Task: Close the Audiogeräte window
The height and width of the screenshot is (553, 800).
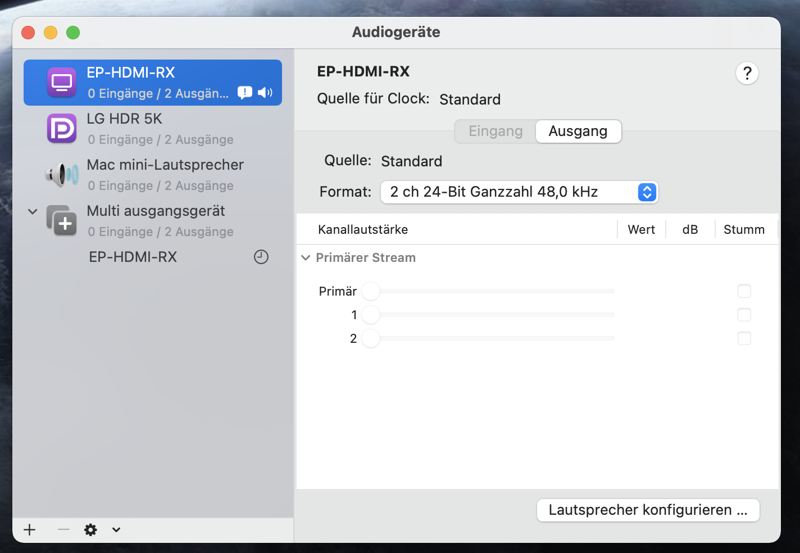Action: coord(28,33)
